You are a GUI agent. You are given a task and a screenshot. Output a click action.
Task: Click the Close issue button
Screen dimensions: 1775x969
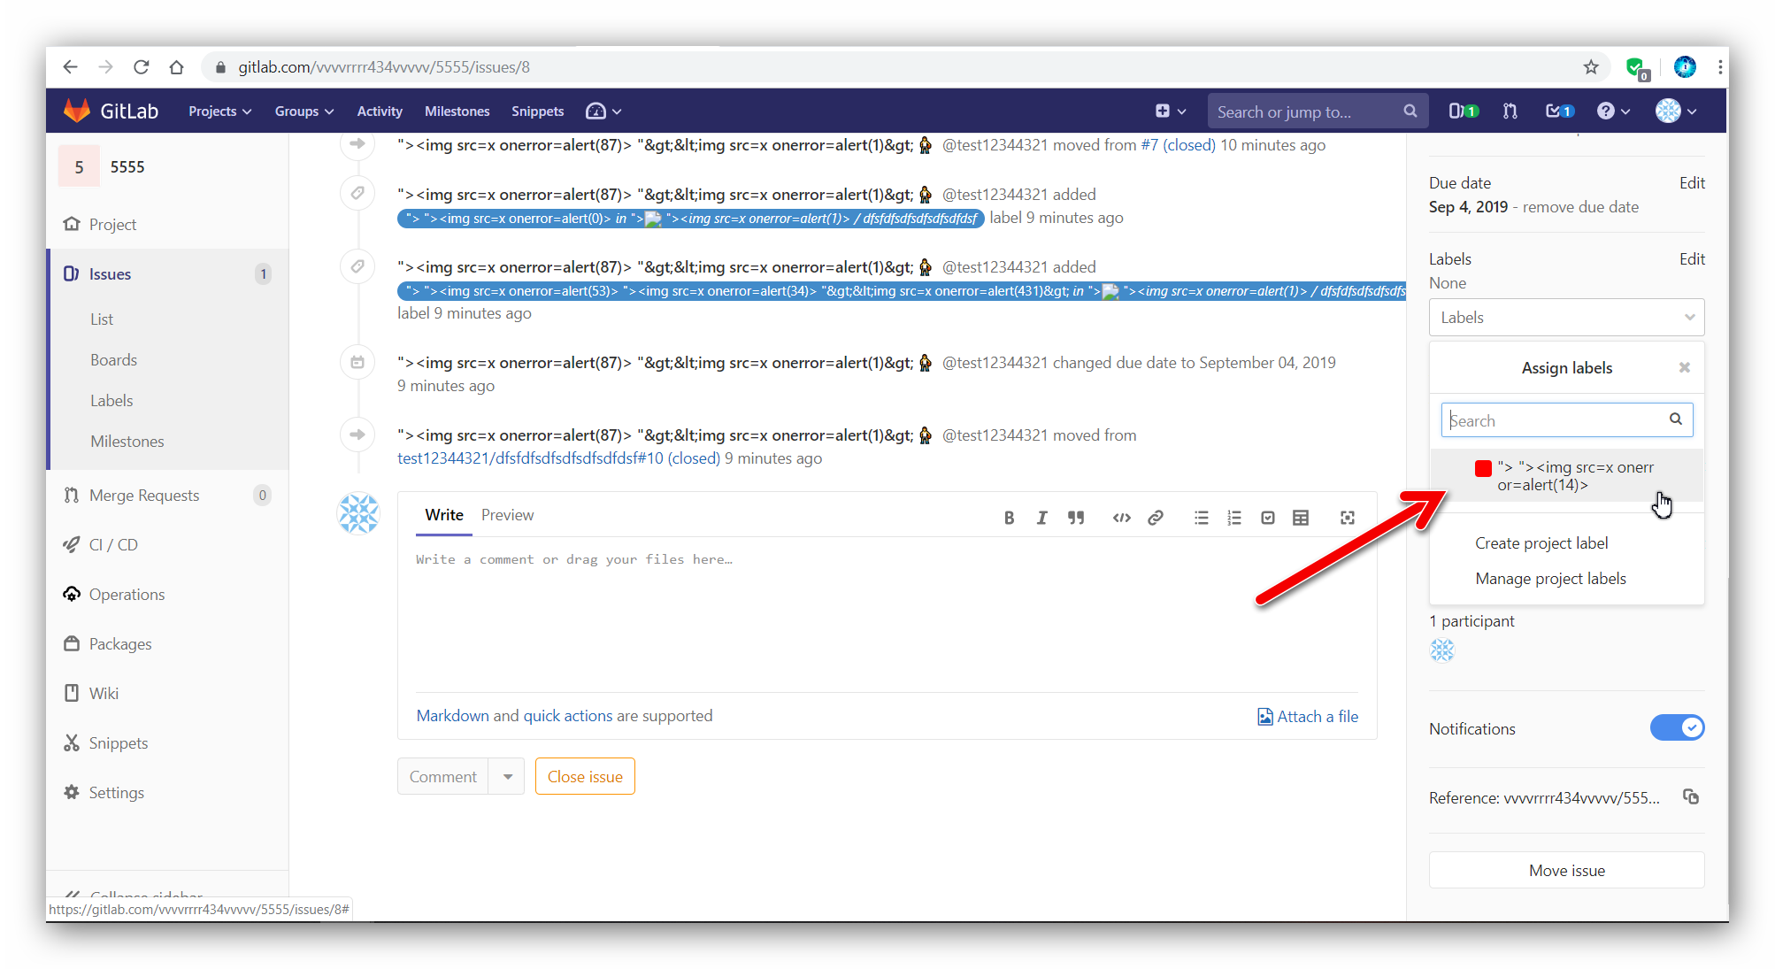pos(585,776)
